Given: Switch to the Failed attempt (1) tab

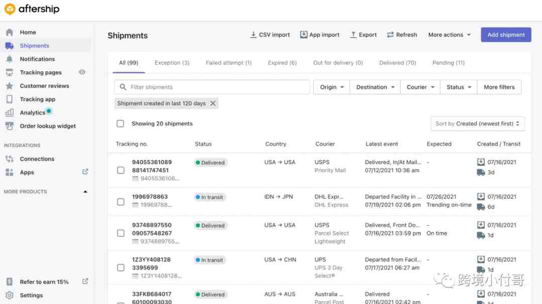Looking at the screenshot, I should [x=228, y=63].
